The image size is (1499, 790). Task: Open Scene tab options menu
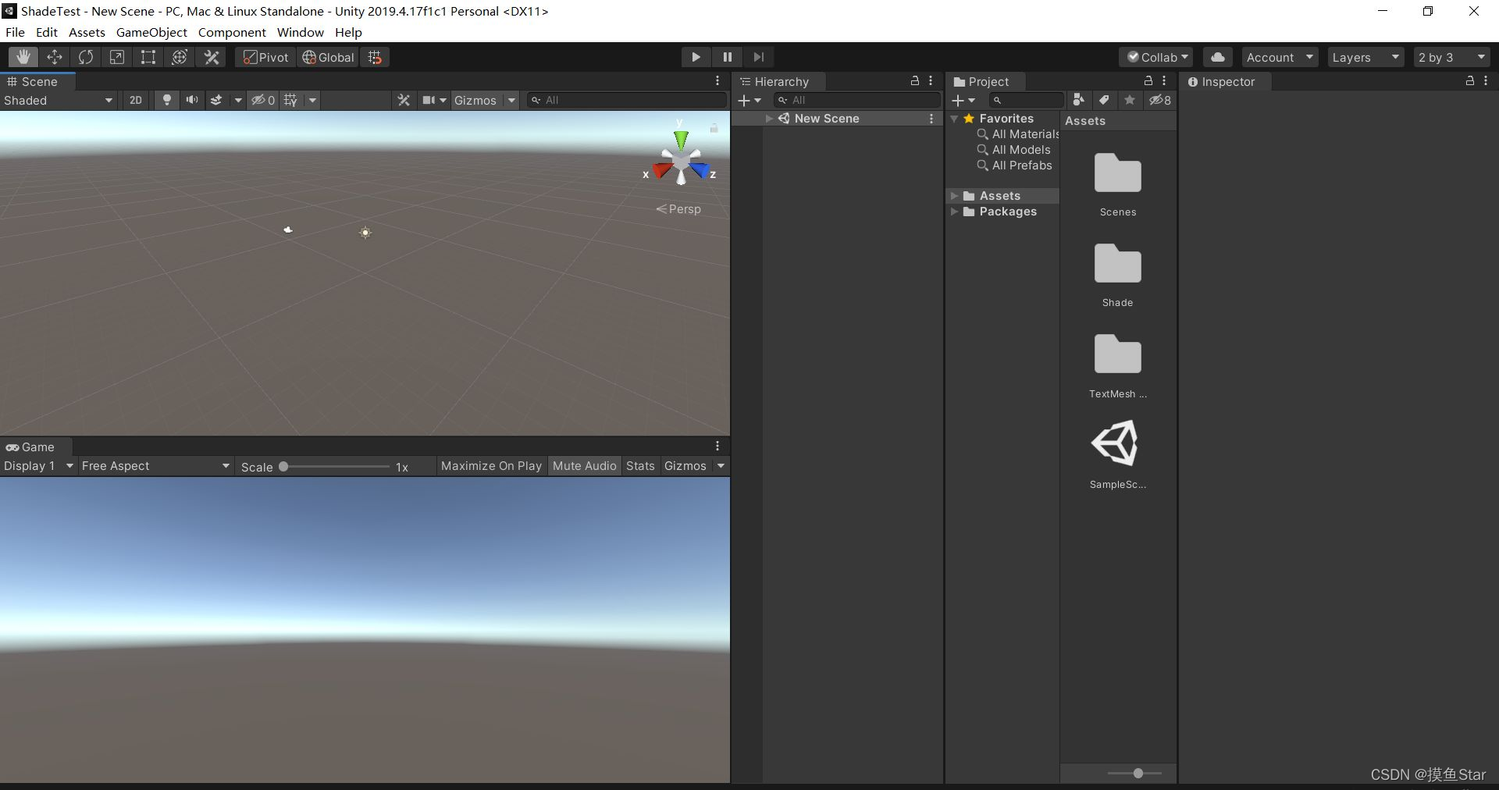point(717,81)
